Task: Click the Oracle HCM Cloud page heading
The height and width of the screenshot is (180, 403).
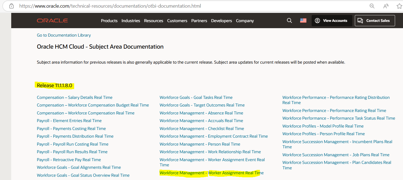Action: [100, 47]
